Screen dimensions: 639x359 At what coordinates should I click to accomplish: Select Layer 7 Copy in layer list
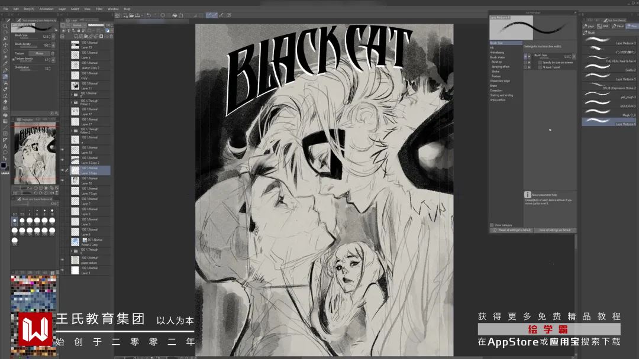coord(91,190)
